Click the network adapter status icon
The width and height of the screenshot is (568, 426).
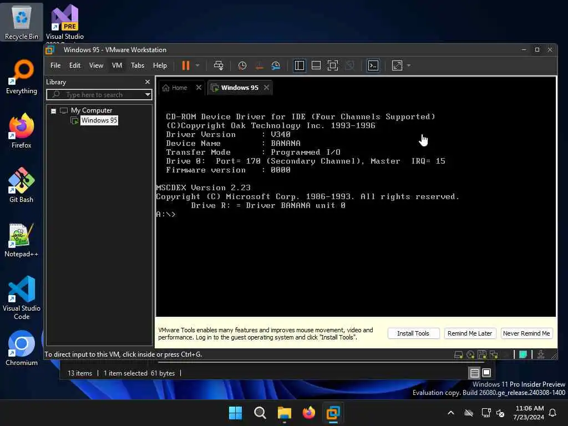493,354
